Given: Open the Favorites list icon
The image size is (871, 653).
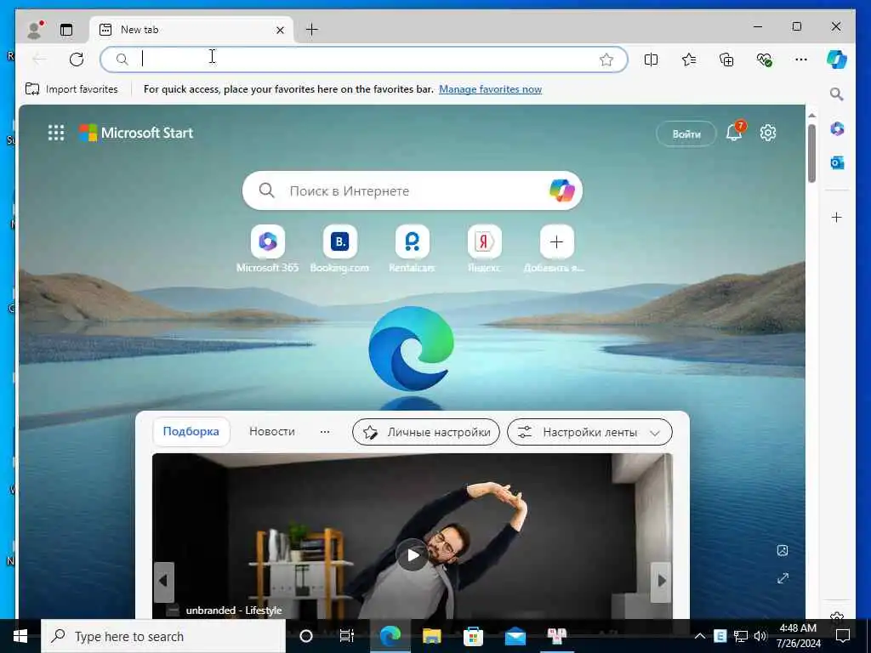Looking at the screenshot, I should [689, 60].
